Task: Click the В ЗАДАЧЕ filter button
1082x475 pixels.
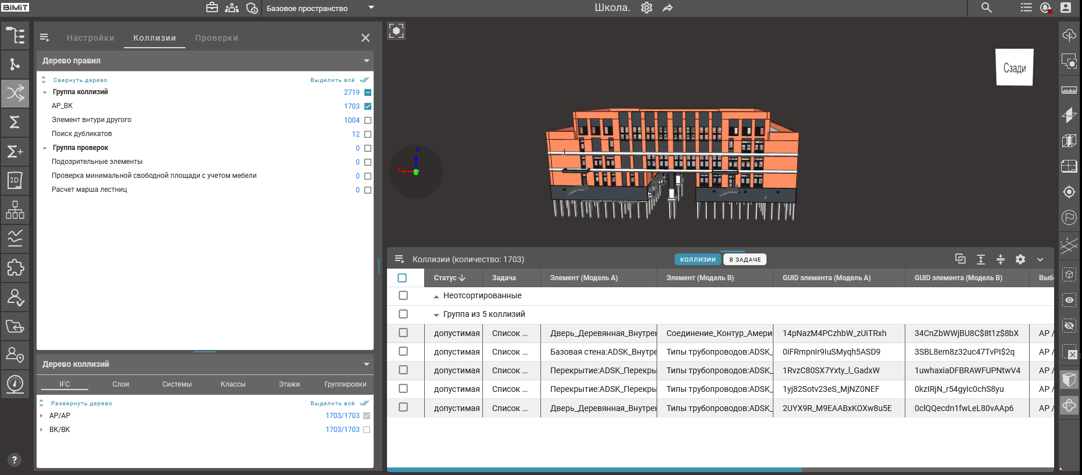Action: (744, 259)
